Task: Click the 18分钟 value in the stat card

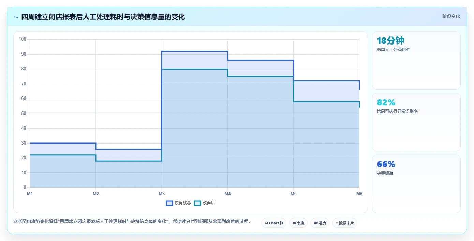Action: 390,41
